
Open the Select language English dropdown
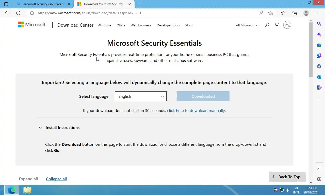pyautogui.click(x=141, y=96)
